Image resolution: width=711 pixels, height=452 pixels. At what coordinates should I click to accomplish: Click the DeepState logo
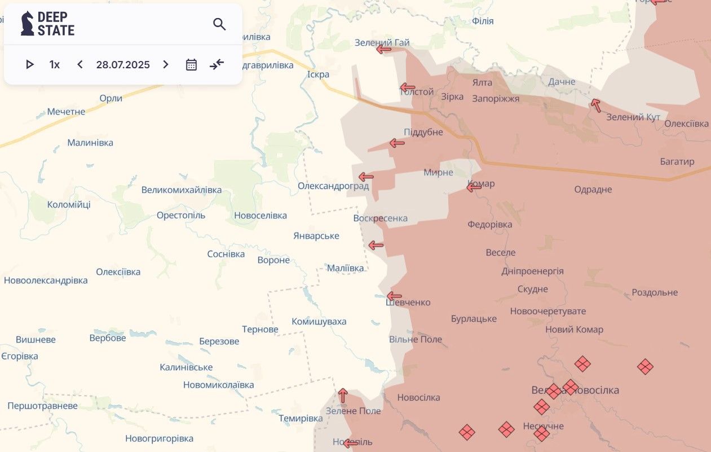coord(47,24)
